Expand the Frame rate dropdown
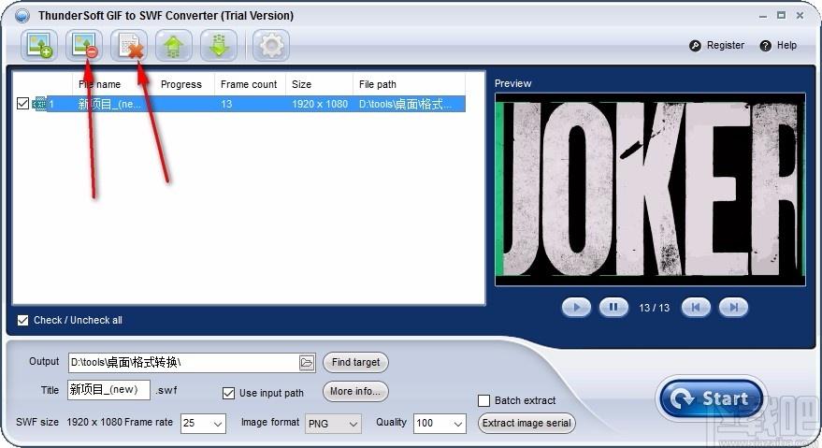This screenshot has height=448, width=822. click(x=217, y=424)
